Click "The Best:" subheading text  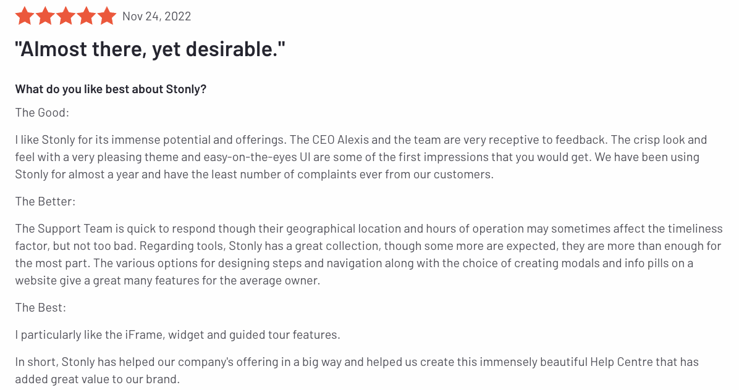coord(41,308)
